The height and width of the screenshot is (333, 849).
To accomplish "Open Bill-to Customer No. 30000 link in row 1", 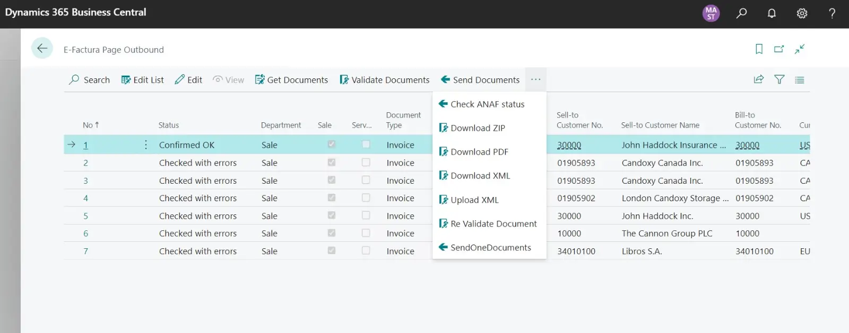I will point(748,145).
